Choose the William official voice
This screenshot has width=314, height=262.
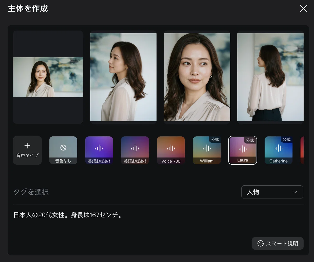click(x=207, y=150)
